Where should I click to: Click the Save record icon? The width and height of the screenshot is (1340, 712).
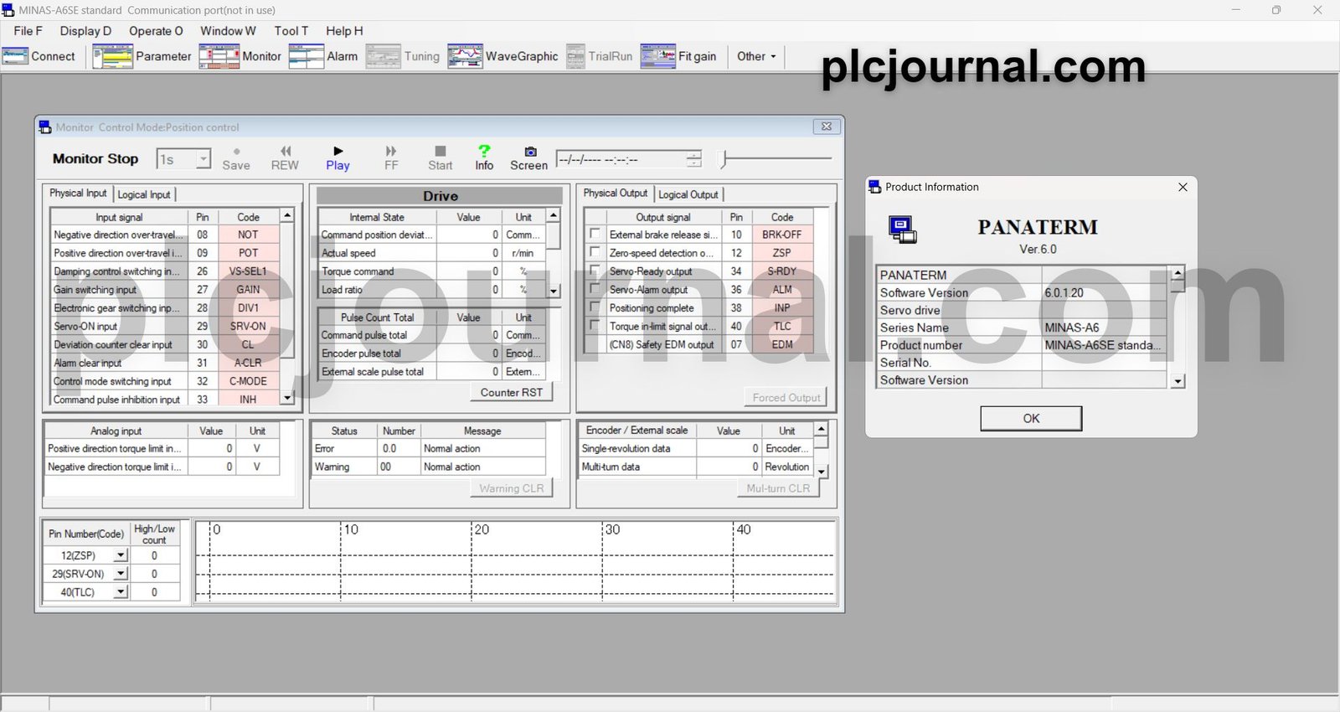coord(236,158)
